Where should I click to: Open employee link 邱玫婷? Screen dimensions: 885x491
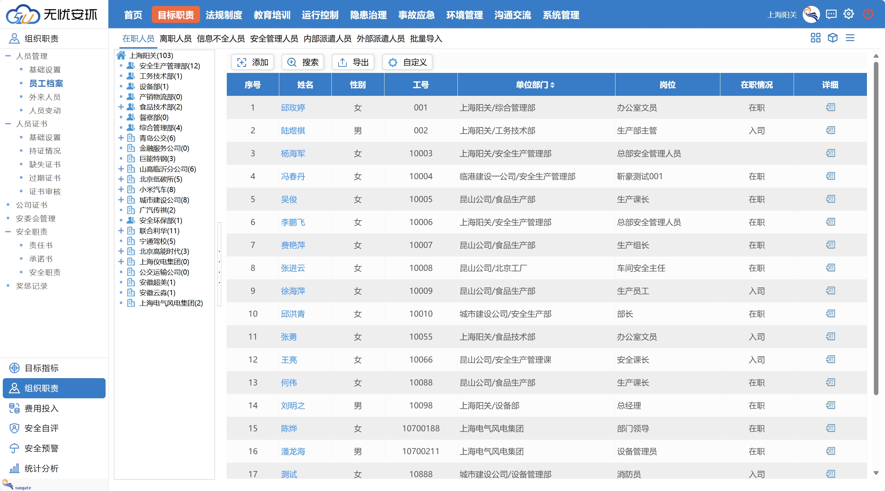click(x=293, y=108)
